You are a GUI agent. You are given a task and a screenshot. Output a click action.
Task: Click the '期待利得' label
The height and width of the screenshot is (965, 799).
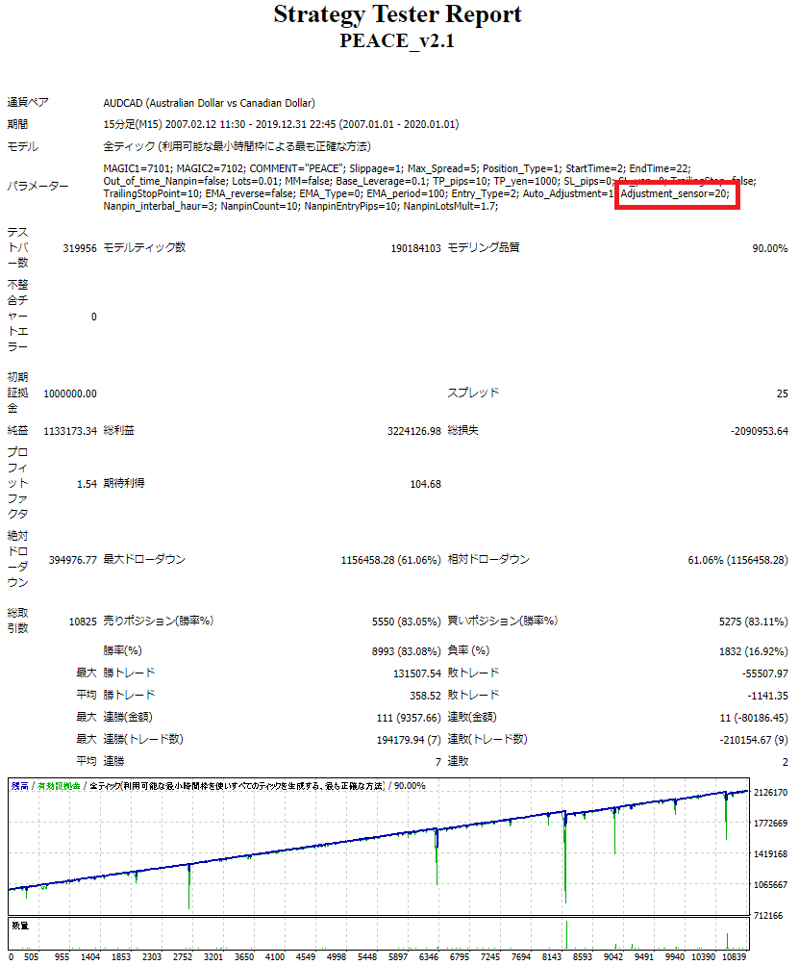coord(124,483)
